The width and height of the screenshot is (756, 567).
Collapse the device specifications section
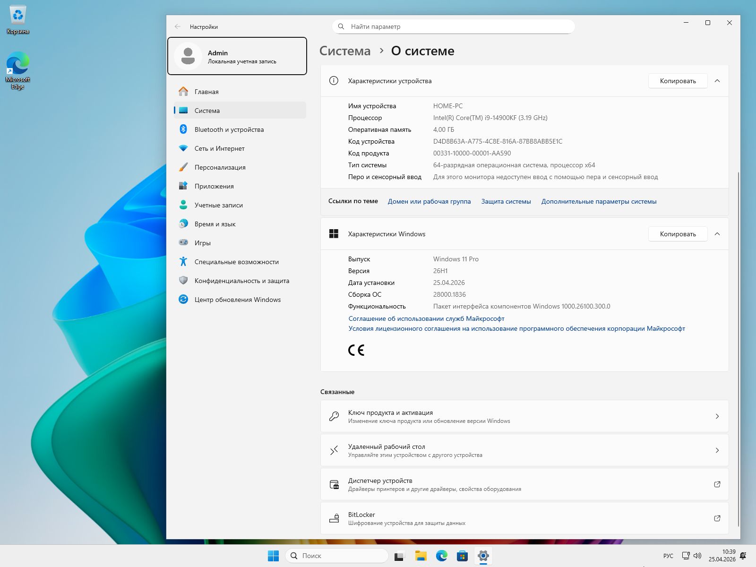coord(717,81)
